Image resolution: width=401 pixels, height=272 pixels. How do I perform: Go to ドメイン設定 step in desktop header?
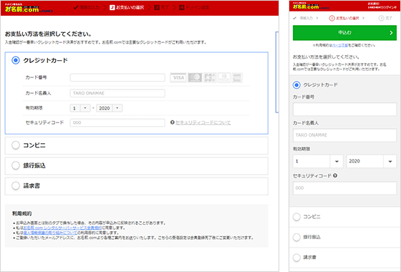pyautogui.click(x=198, y=7)
